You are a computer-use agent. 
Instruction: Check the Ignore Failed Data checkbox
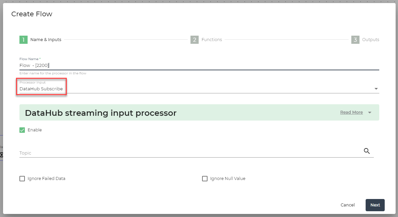[22, 178]
